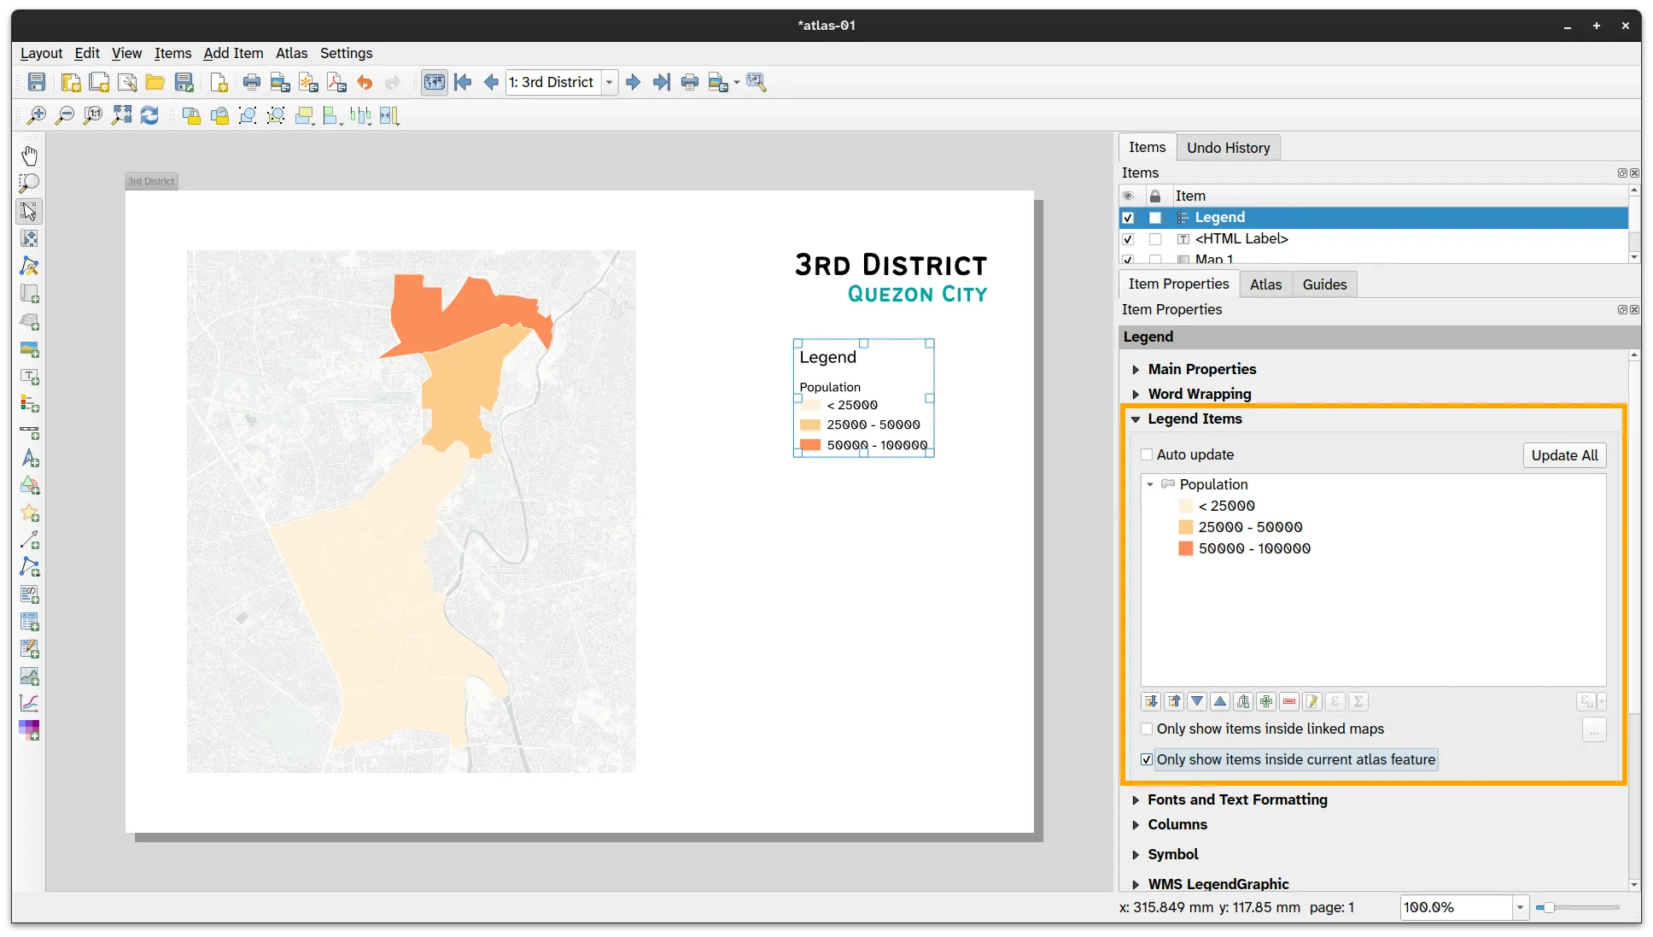Select the 25000 - 50000 legend tree item
This screenshot has height=937, width=1653.
1250,527
